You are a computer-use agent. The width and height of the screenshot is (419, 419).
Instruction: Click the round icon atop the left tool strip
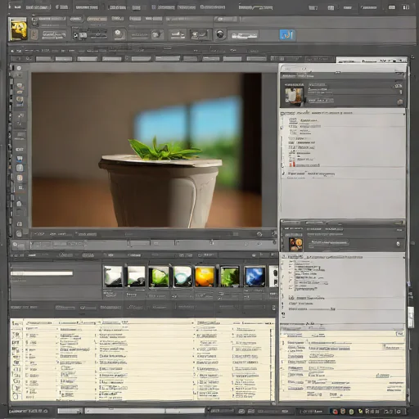[19, 68]
